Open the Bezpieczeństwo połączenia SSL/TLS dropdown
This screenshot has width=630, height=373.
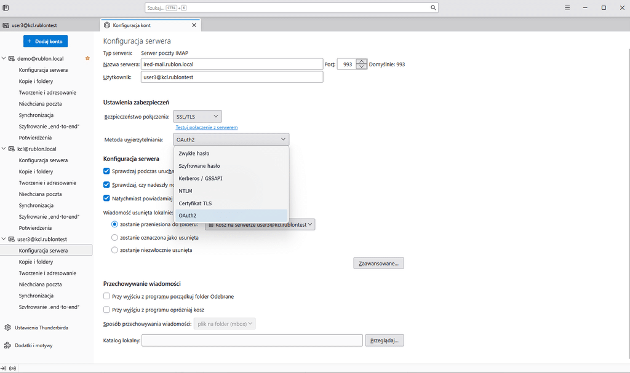tap(197, 116)
